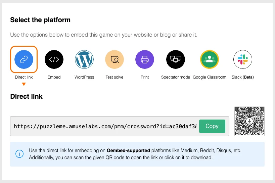Select the Direct link chain icon
The image size is (275, 183).
[24, 59]
